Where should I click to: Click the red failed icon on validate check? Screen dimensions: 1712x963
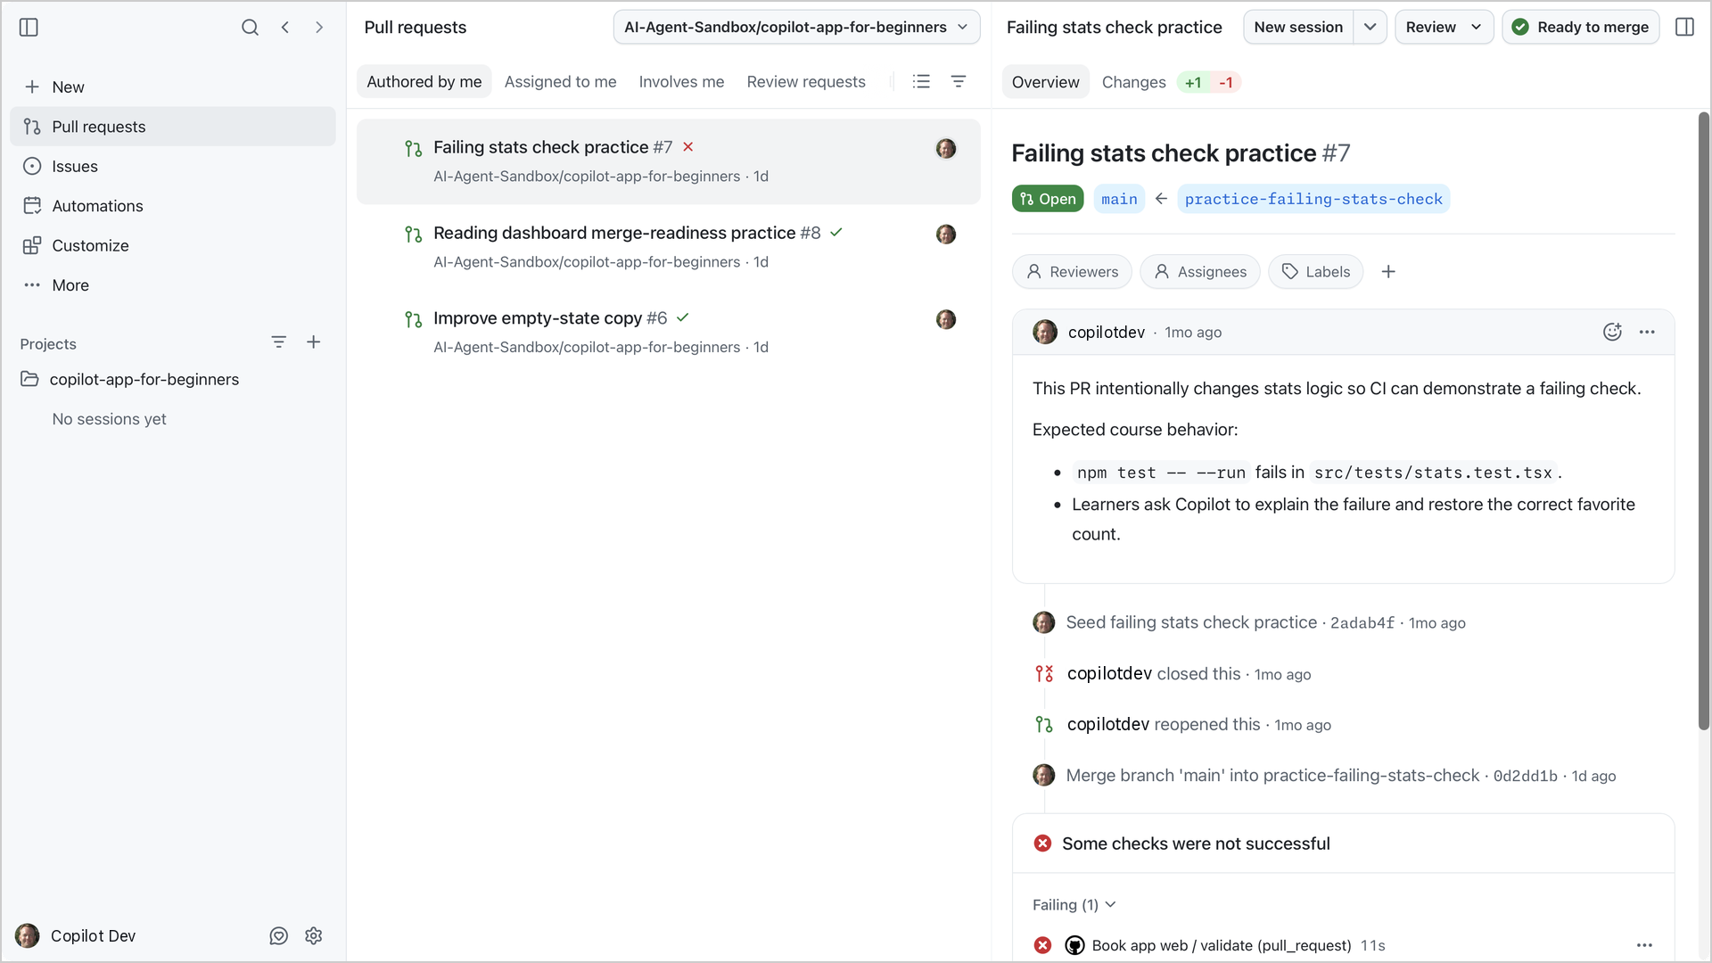tap(1043, 945)
